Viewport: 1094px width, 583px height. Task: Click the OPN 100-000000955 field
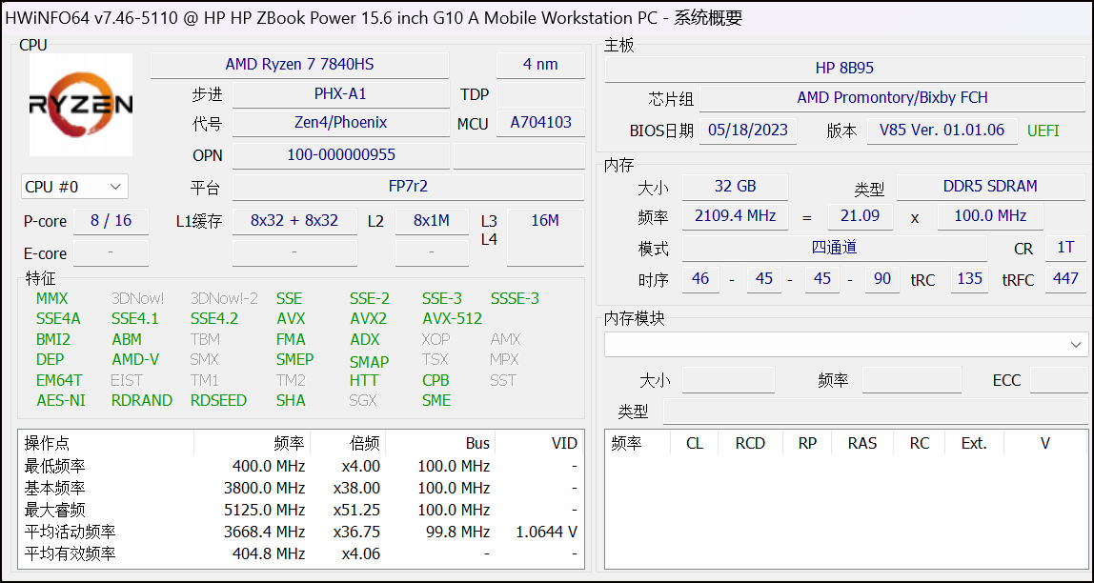point(340,155)
